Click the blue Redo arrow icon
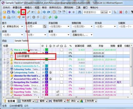The width and height of the screenshot is (133, 109). pyautogui.click(x=48, y=12)
